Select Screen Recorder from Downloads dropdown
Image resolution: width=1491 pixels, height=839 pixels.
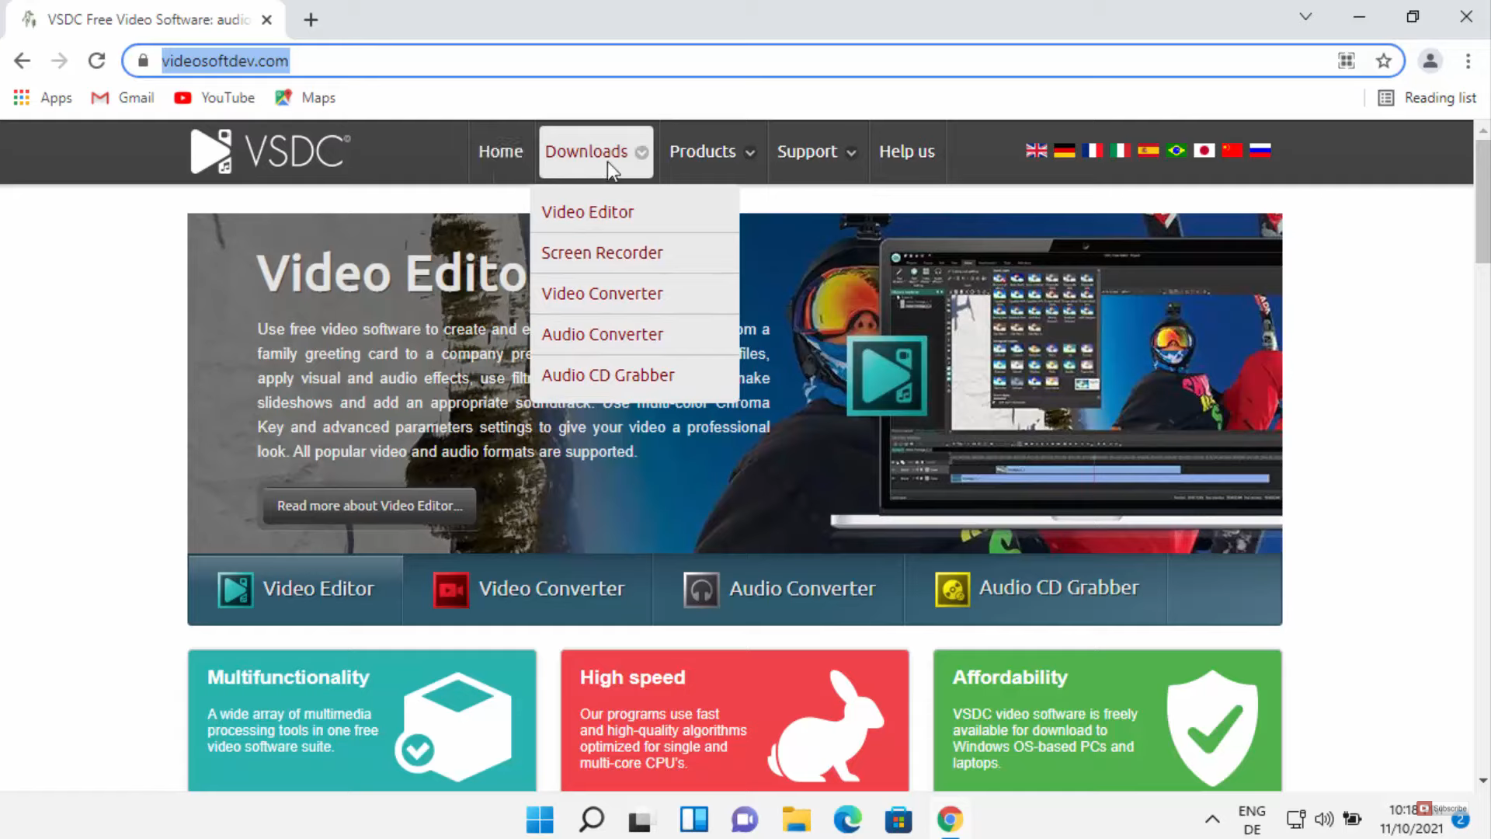[634, 253]
